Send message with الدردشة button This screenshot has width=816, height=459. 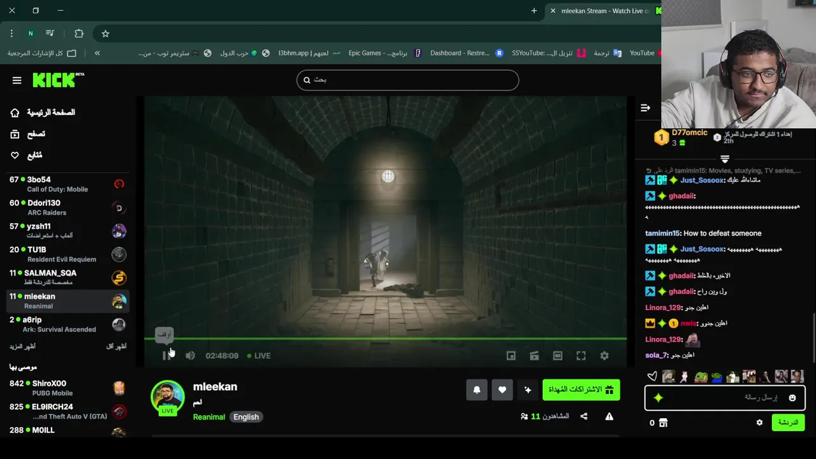(788, 423)
